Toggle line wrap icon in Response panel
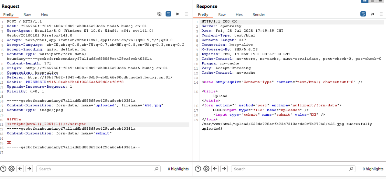386x179 pixels. tap(363, 14)
